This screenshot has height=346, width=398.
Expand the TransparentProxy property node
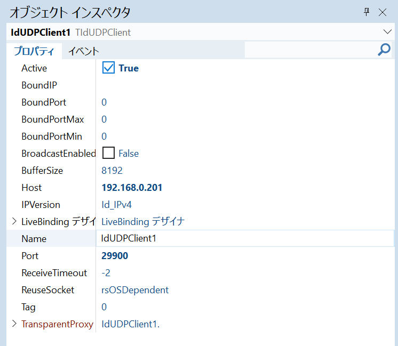pos(14,324)
